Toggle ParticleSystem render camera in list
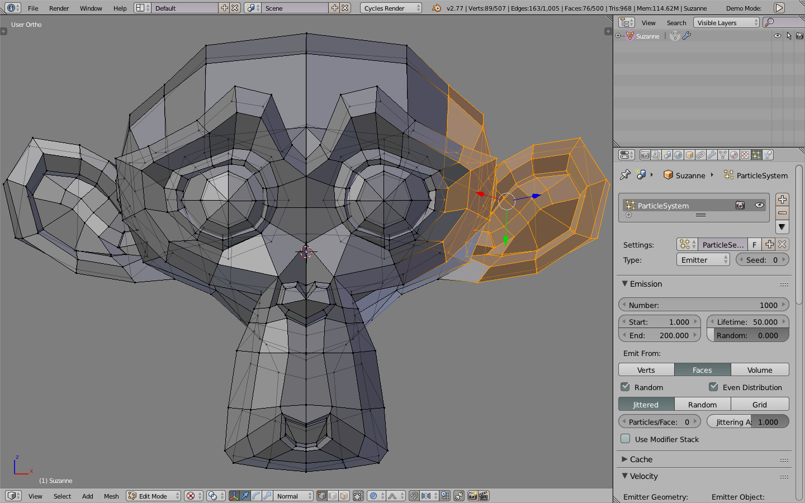The width and height of the screenshot is (805, 503). [740, 205]
